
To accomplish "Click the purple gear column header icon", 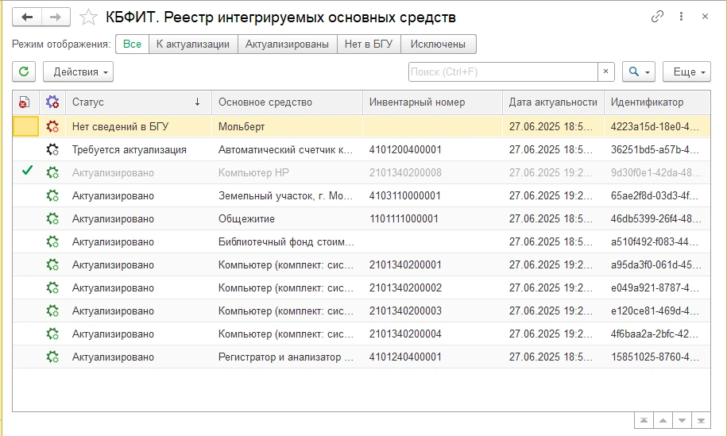I will [52, 102].
